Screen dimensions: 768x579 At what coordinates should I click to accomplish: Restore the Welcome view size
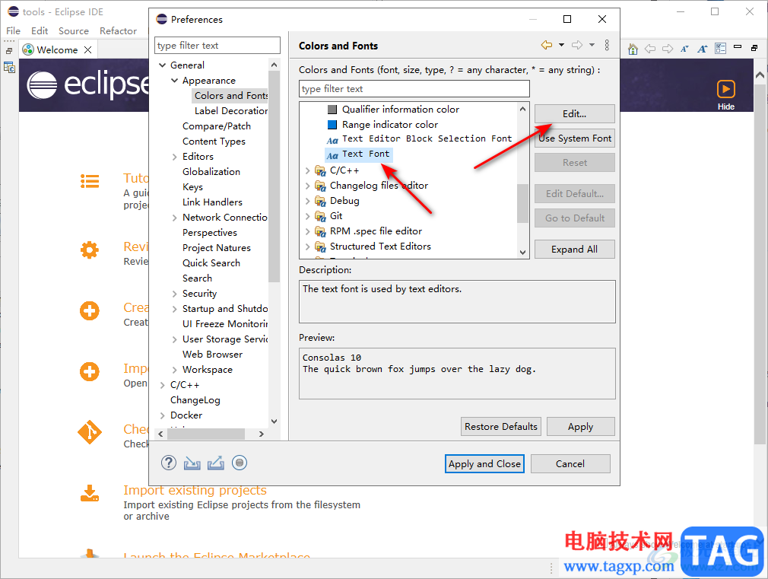click(754, 47)
